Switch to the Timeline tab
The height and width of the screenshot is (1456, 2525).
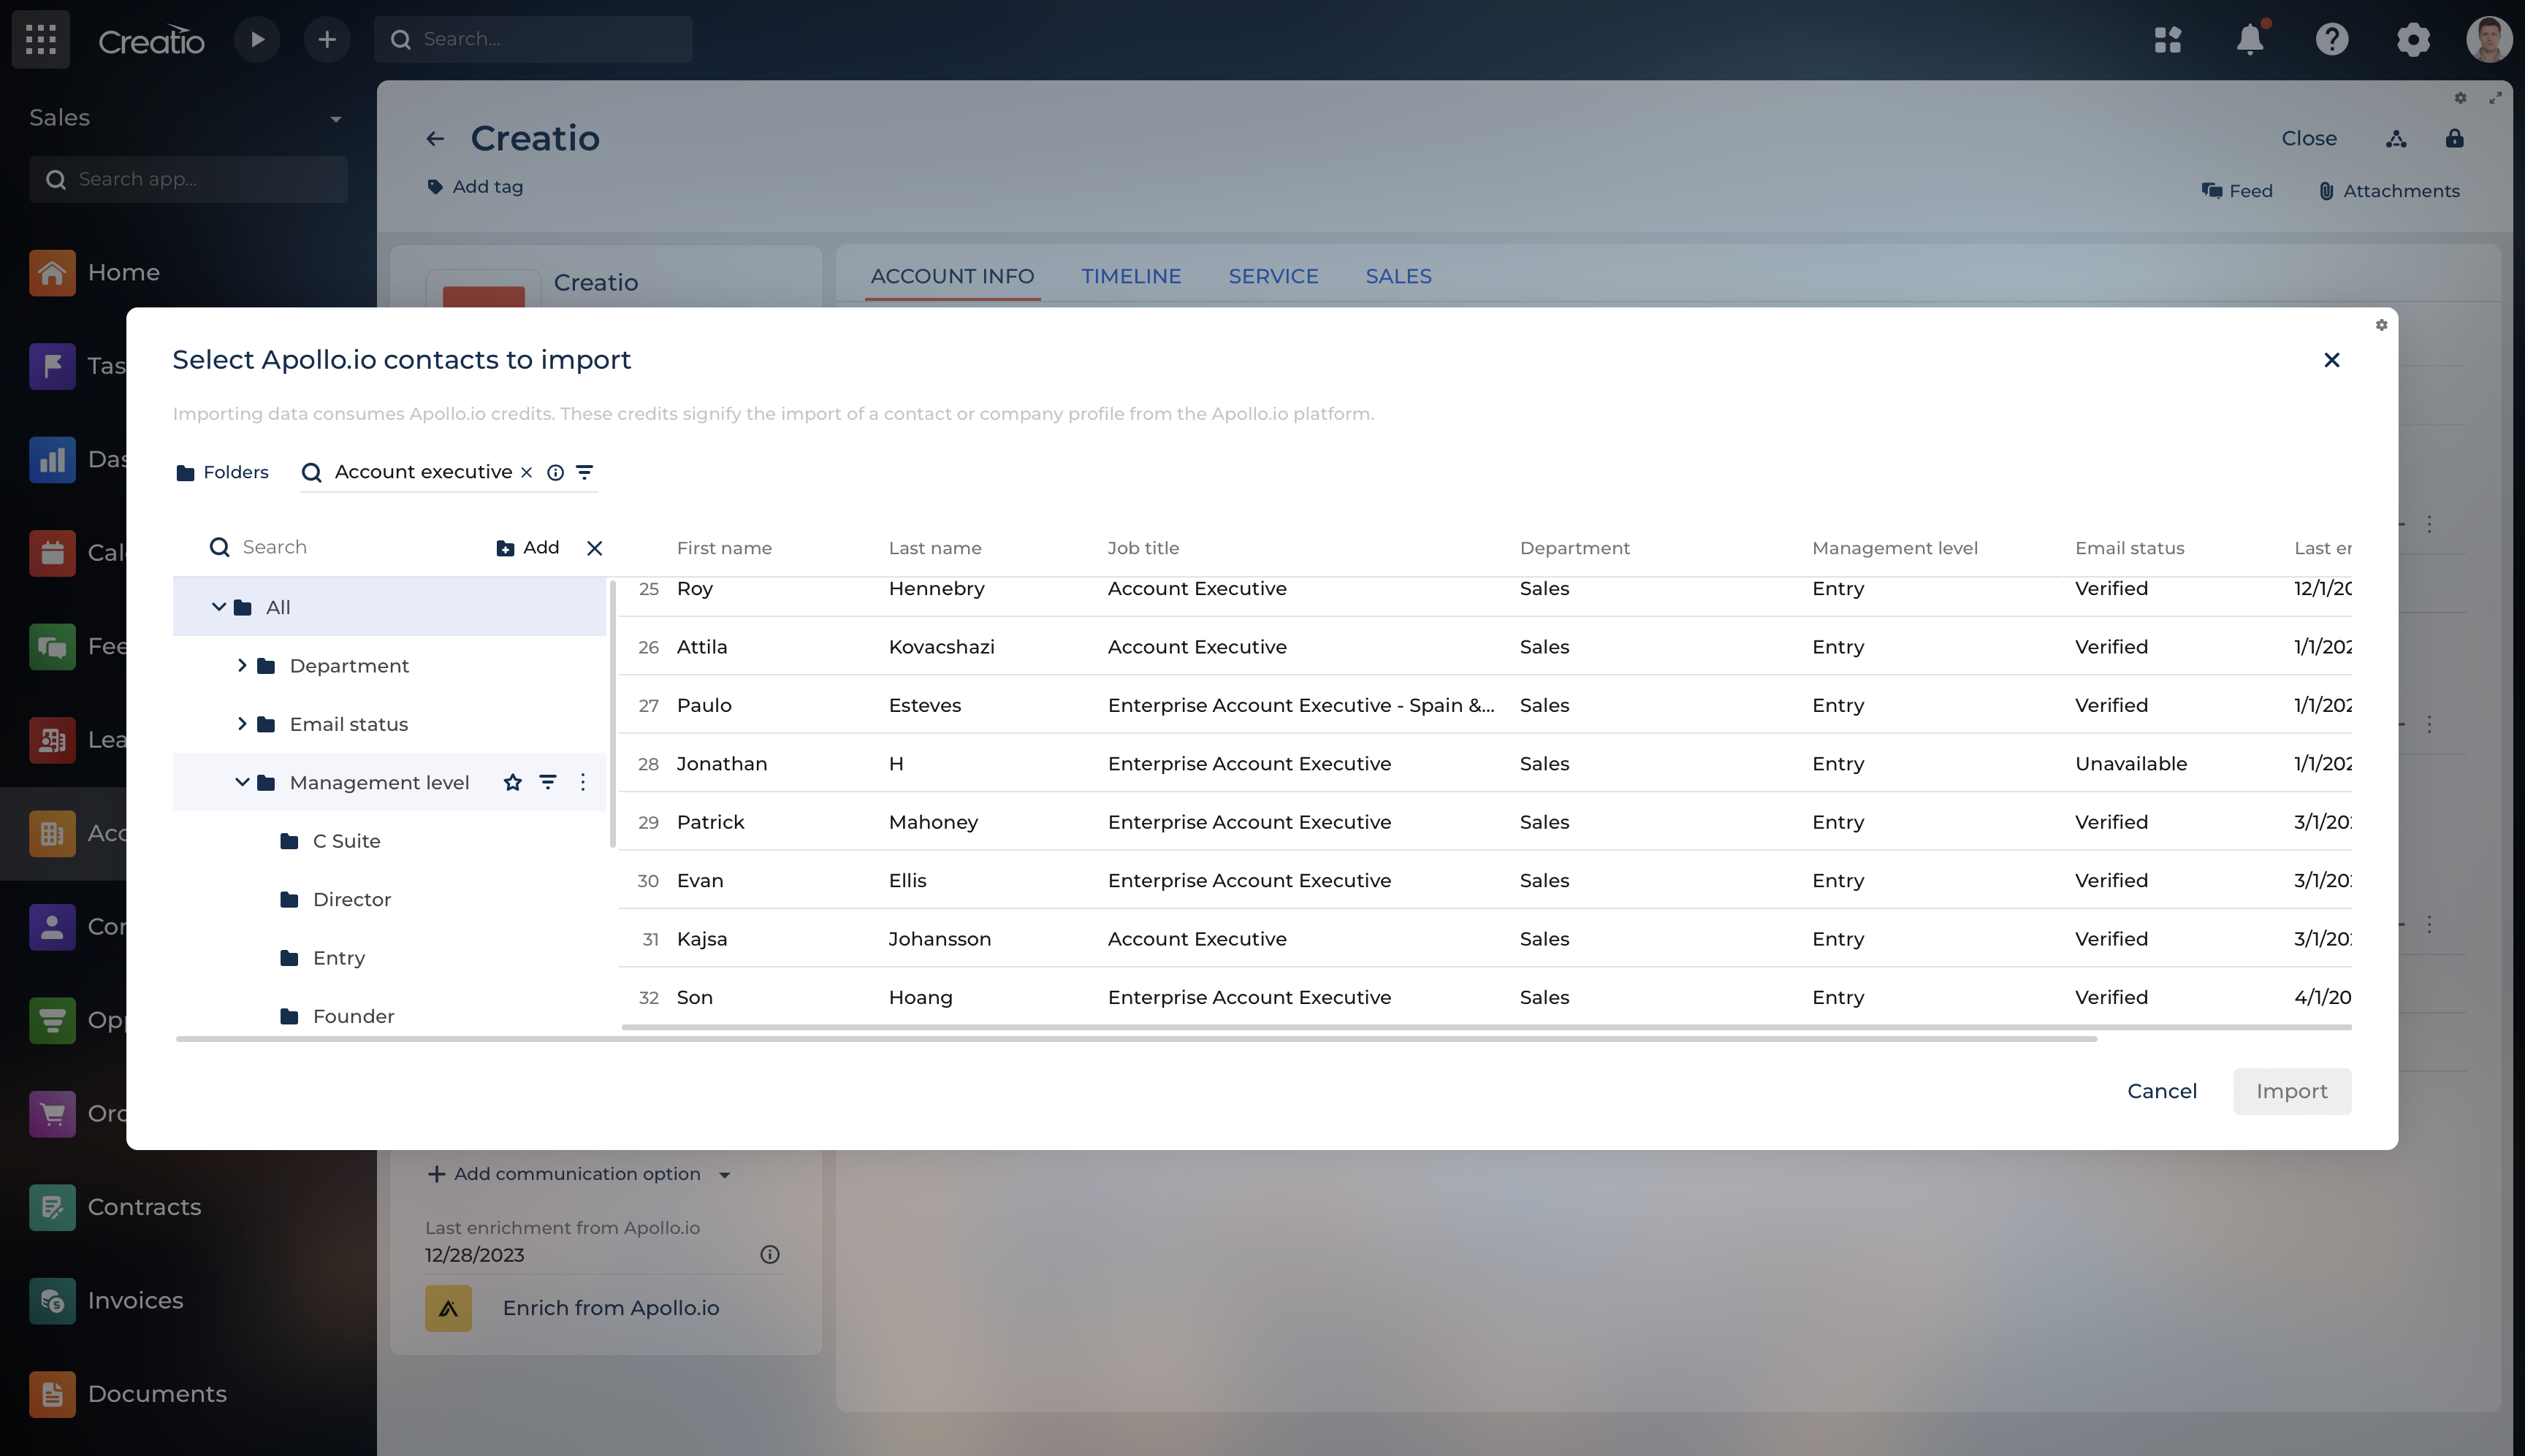(1130, 276)
